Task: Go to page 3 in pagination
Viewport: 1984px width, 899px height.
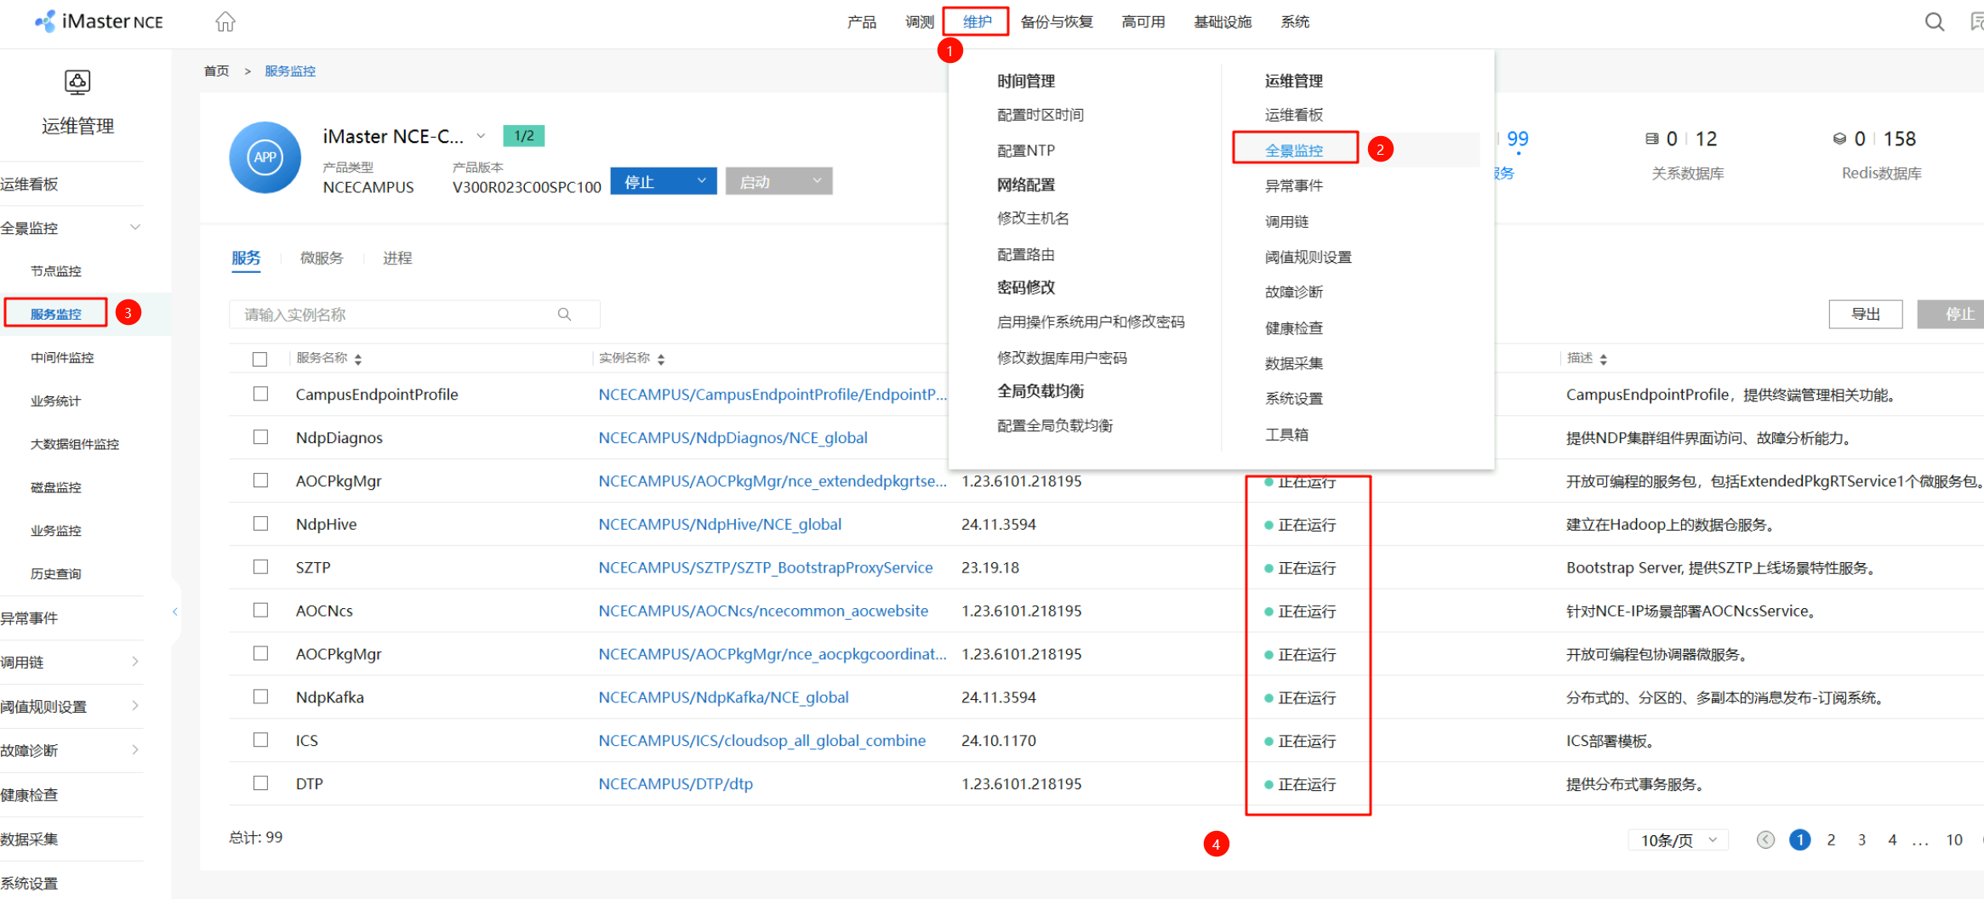Action: point(1861,839)
